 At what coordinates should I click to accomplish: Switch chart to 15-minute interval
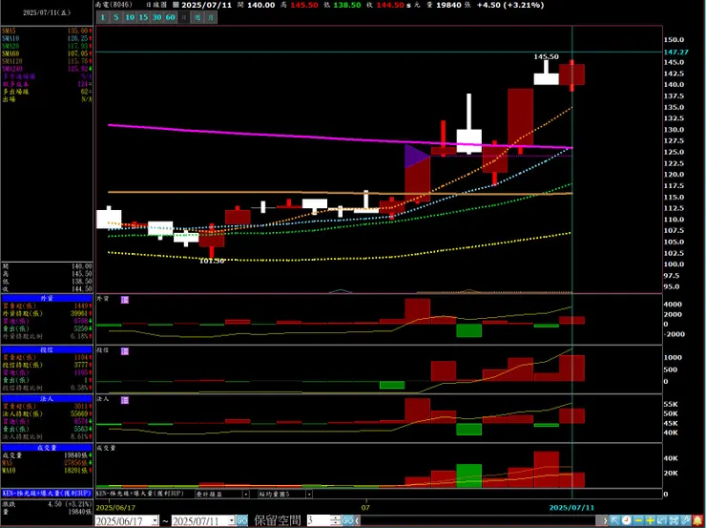click(143, 17)
